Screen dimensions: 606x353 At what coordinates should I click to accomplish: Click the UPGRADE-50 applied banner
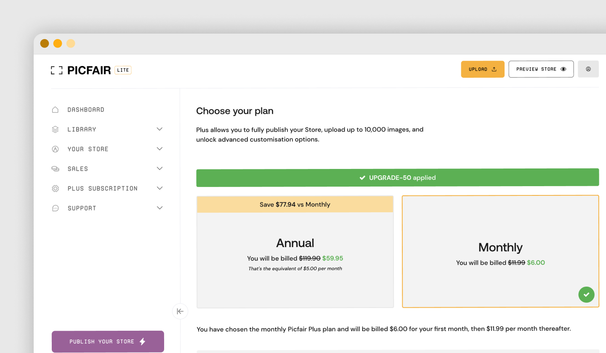pos(398,177)
